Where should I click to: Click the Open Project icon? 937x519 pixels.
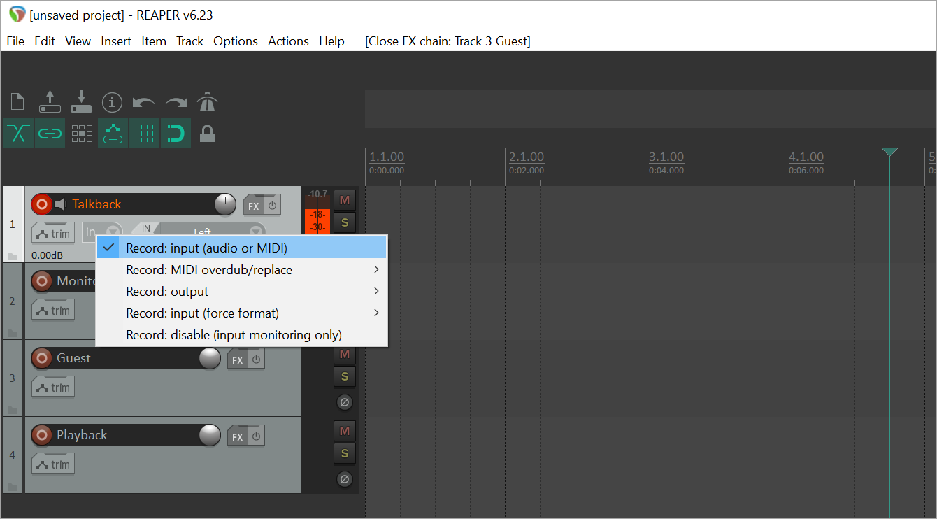click(x=50, y=102)
